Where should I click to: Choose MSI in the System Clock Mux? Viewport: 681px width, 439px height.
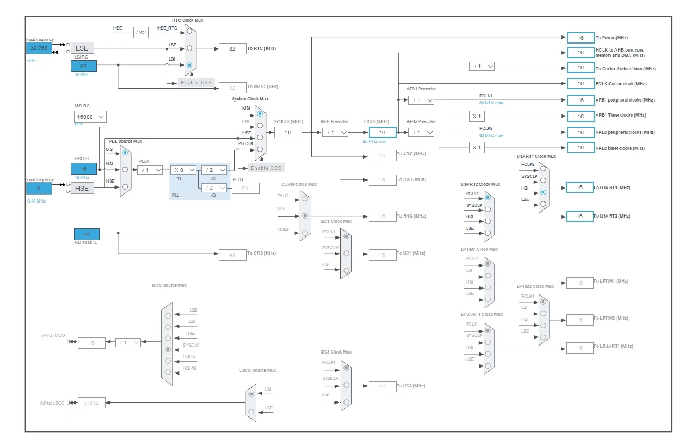pyautogui.click(x=260, y=113)
